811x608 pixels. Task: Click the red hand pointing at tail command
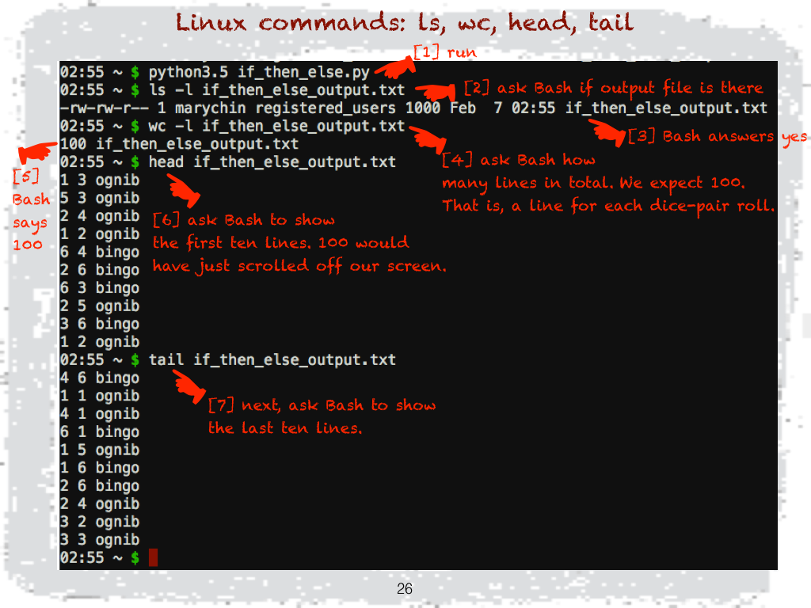[x=188, y=386]
